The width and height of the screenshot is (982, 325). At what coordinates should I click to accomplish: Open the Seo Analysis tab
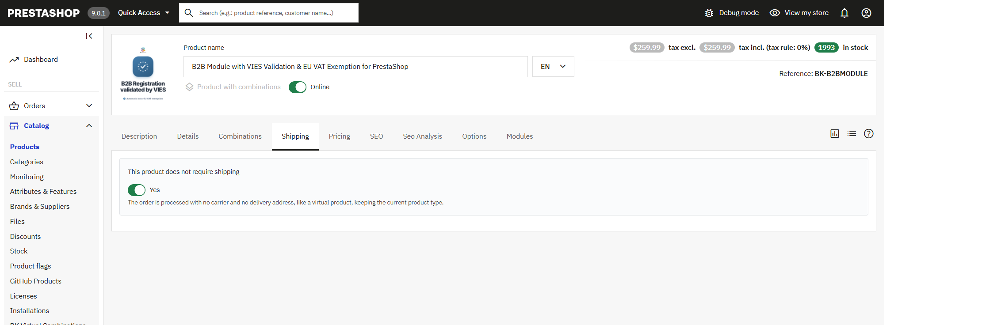pyautogui.click(x=423, y=136)
